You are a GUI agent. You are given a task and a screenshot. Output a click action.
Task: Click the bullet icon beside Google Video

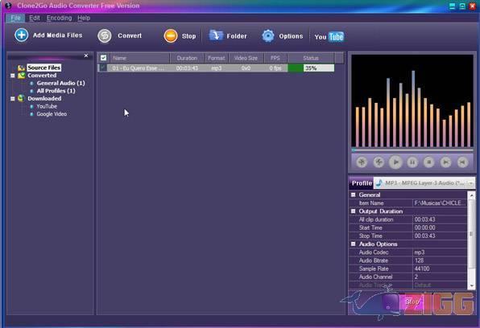pyautogui.click(x=31, y=114)
